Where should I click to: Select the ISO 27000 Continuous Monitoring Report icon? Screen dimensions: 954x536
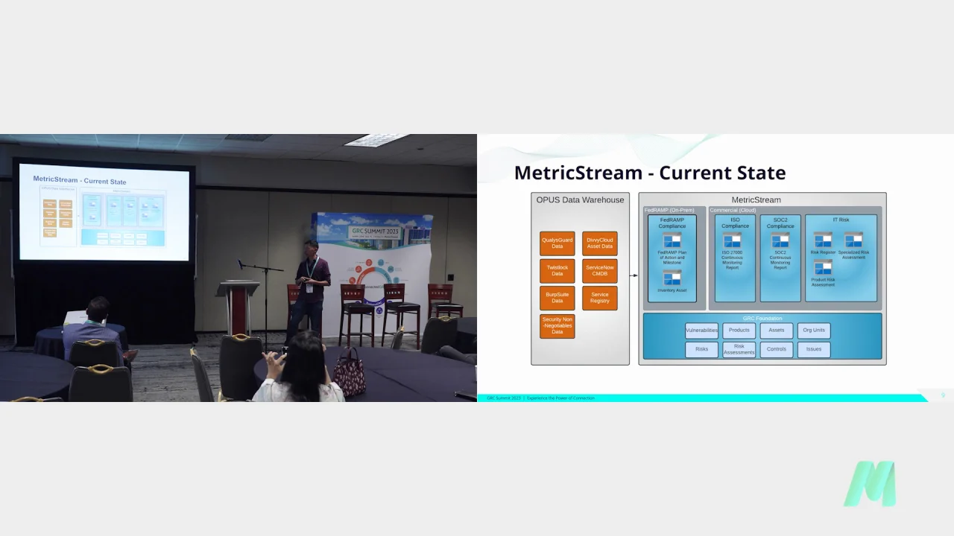click(732, 240)
